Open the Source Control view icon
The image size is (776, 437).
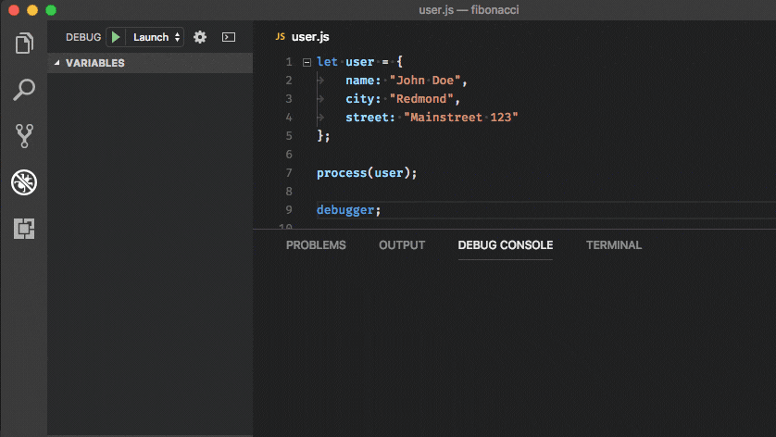click(24, 136)
